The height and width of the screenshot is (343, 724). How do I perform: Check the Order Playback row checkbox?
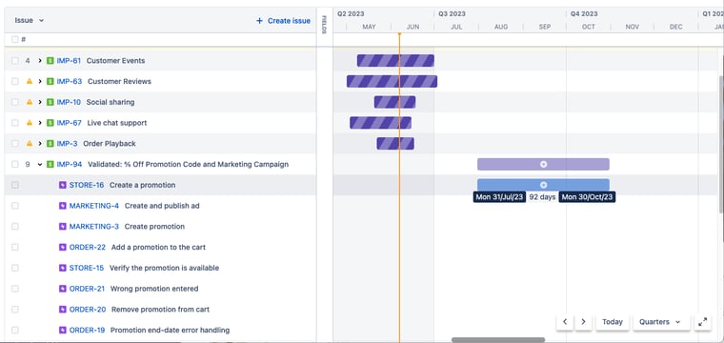point(15,144)
